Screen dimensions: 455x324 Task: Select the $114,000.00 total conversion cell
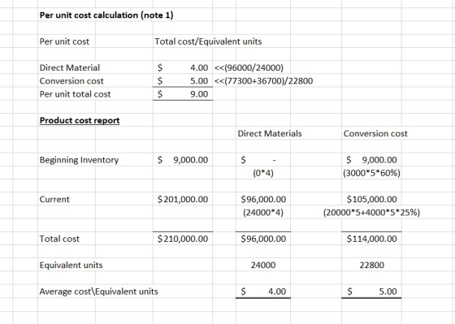371,239
